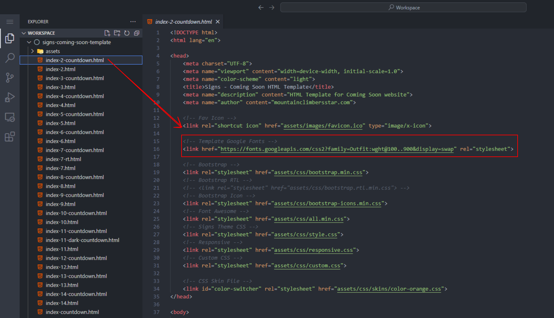Open index-11-dark-countdown.html in file tree

[x=82, y=240]
